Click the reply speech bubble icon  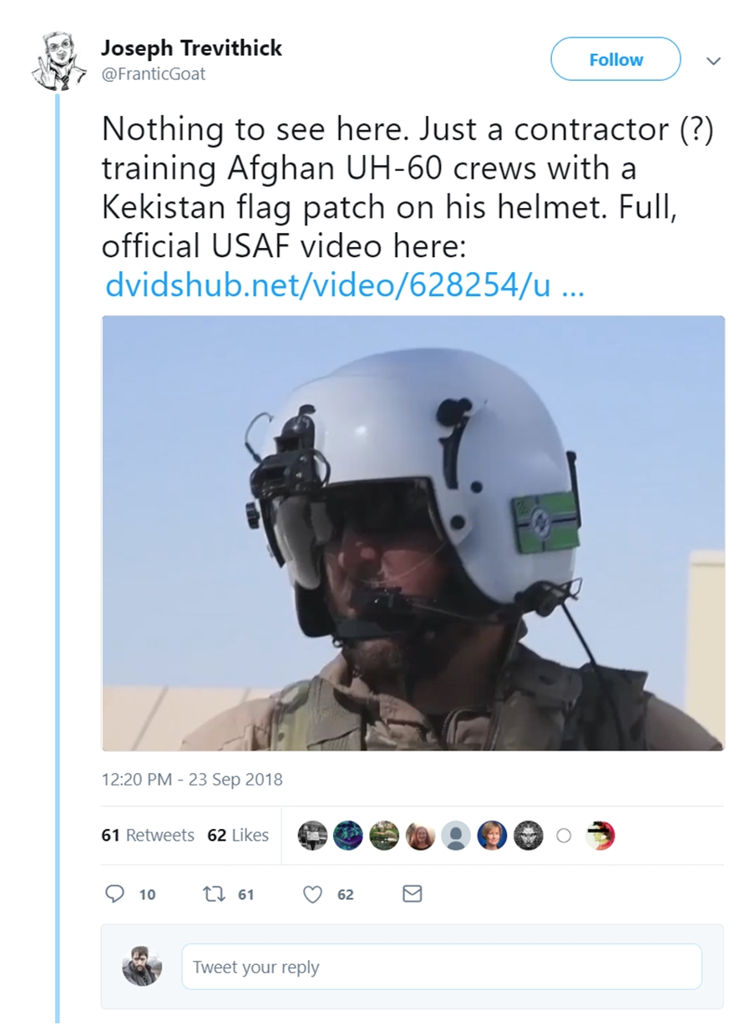[115, 894]
